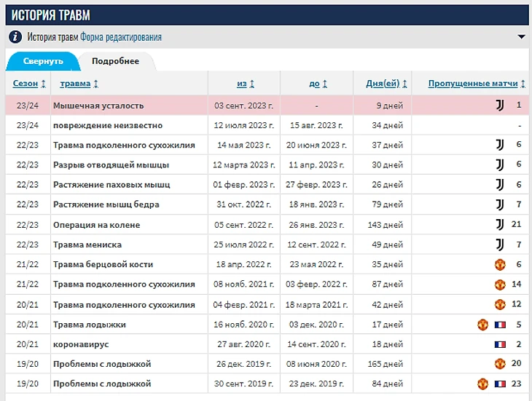
Task: Click Juventus logo in Мышечная усталость row
Action: tap(500, 106)
